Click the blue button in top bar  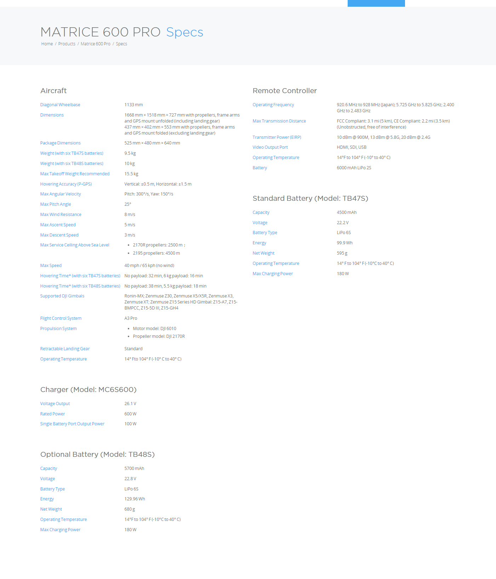click(376, 3)
